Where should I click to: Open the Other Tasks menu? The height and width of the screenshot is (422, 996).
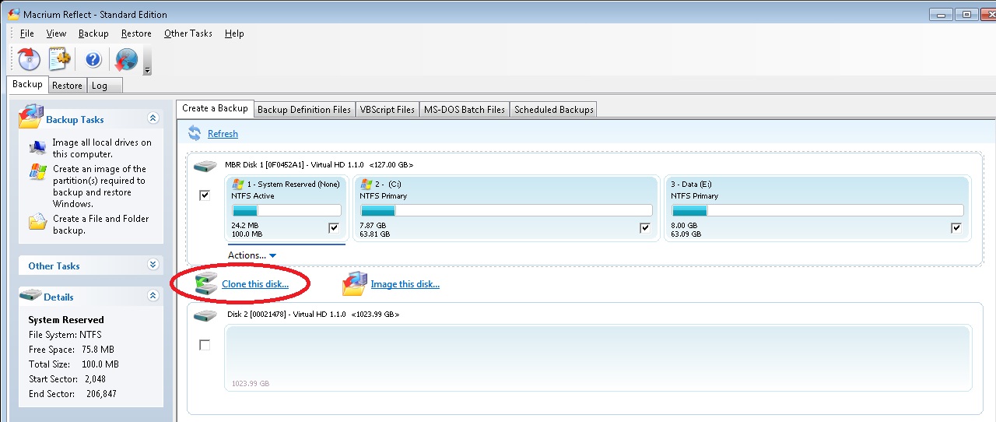(188, 33)
